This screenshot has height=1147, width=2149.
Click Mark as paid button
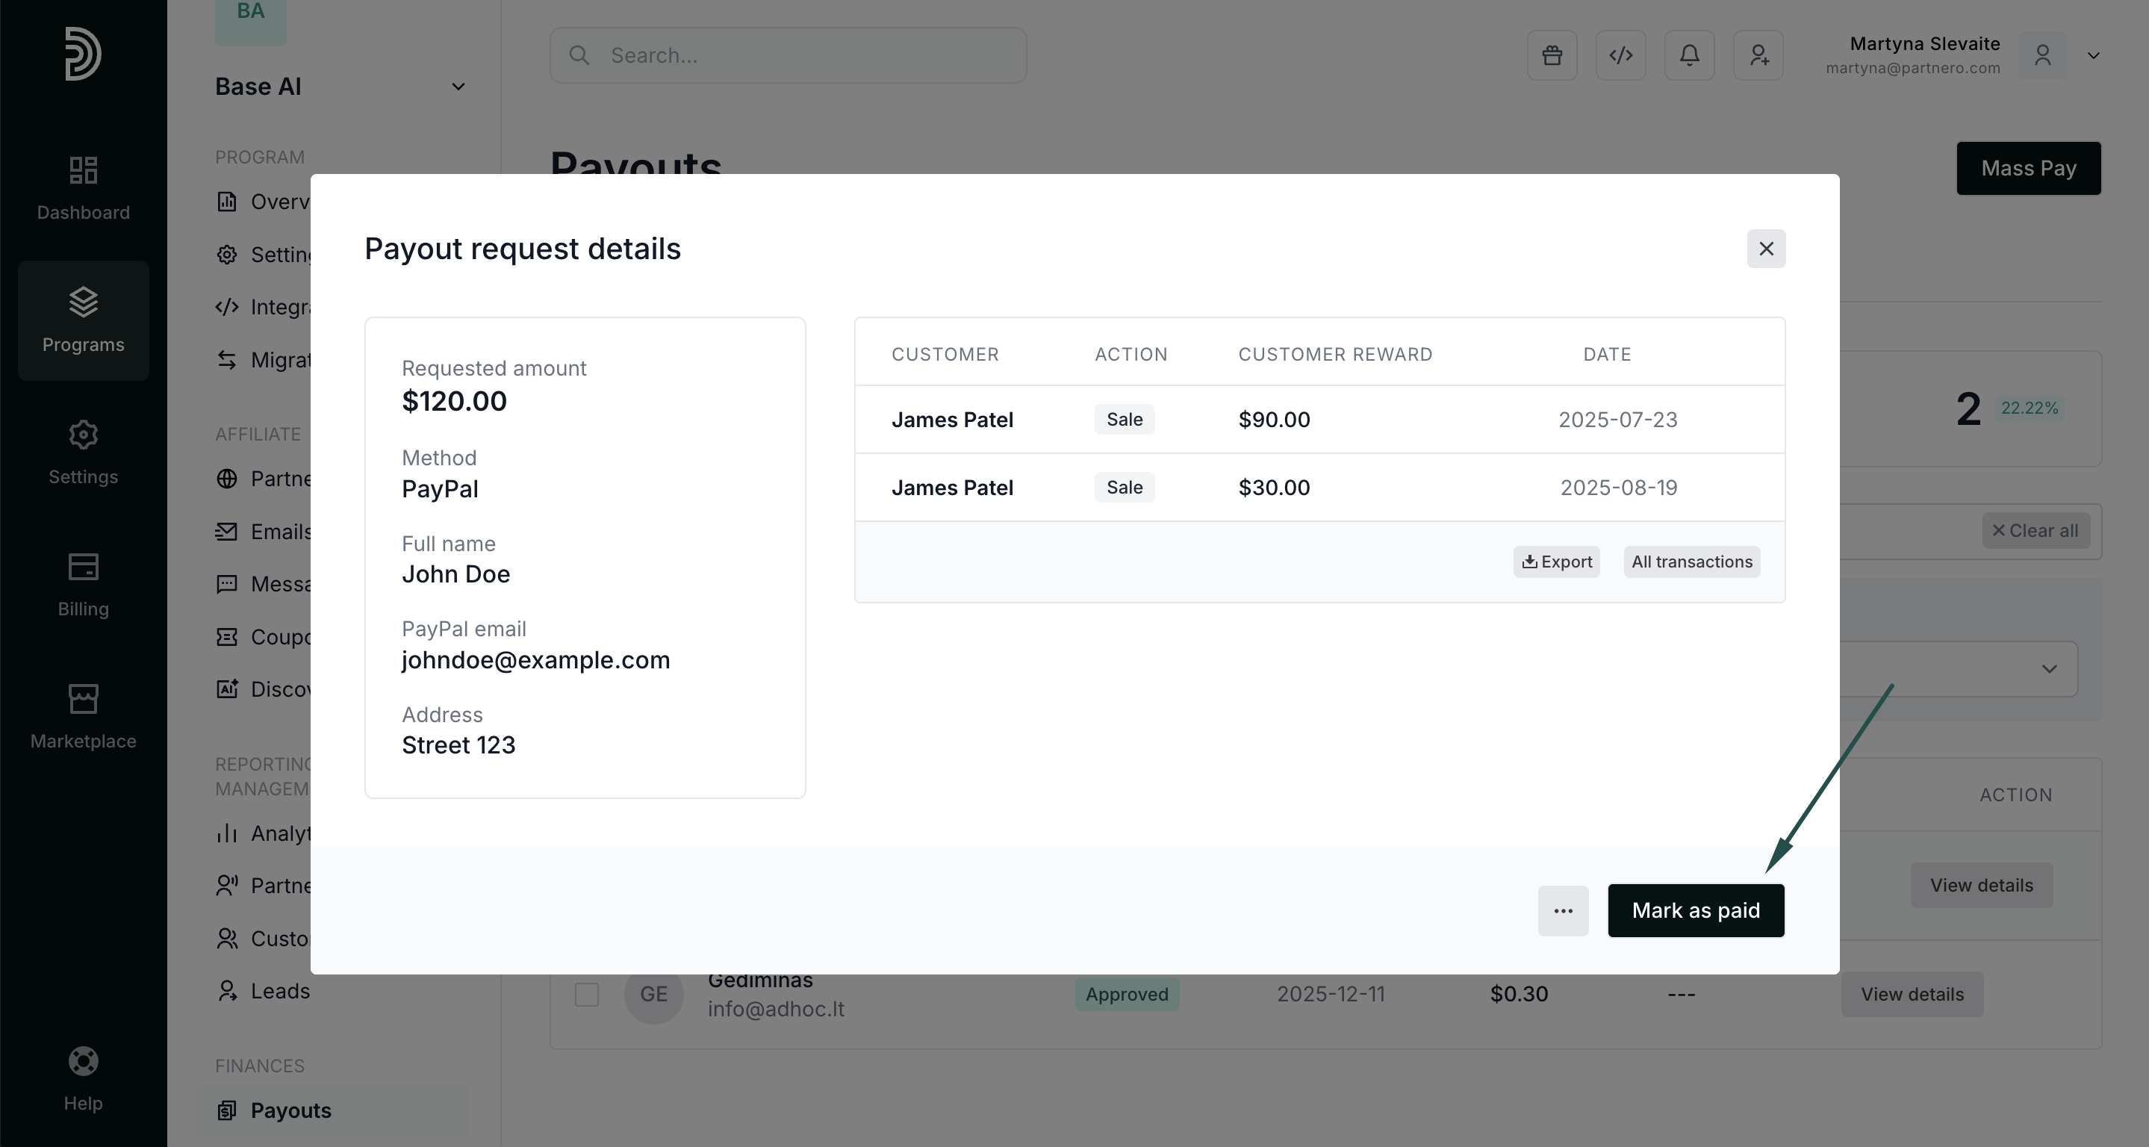(1695, 910)
